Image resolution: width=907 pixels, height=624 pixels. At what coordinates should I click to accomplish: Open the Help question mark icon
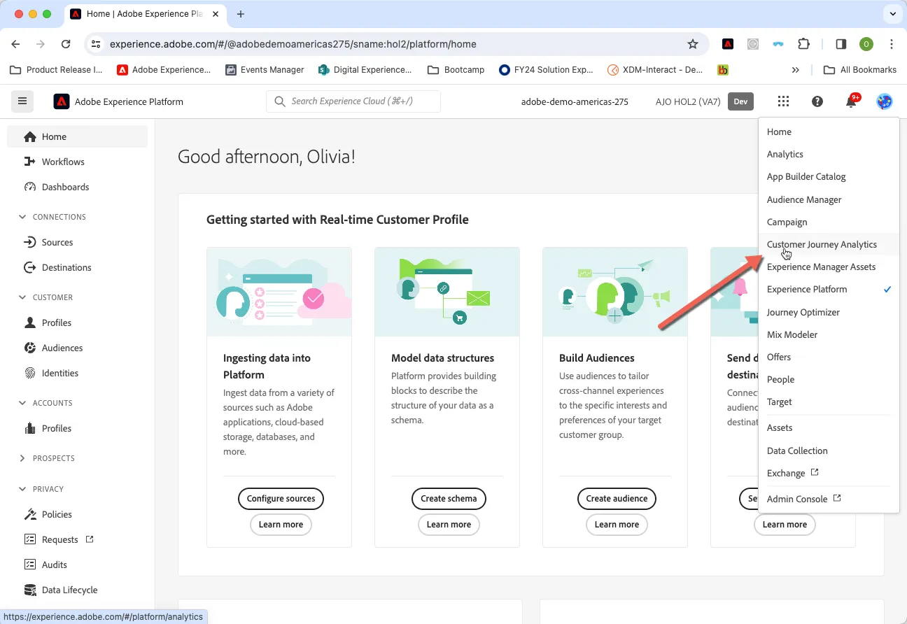tap(817, 101)
